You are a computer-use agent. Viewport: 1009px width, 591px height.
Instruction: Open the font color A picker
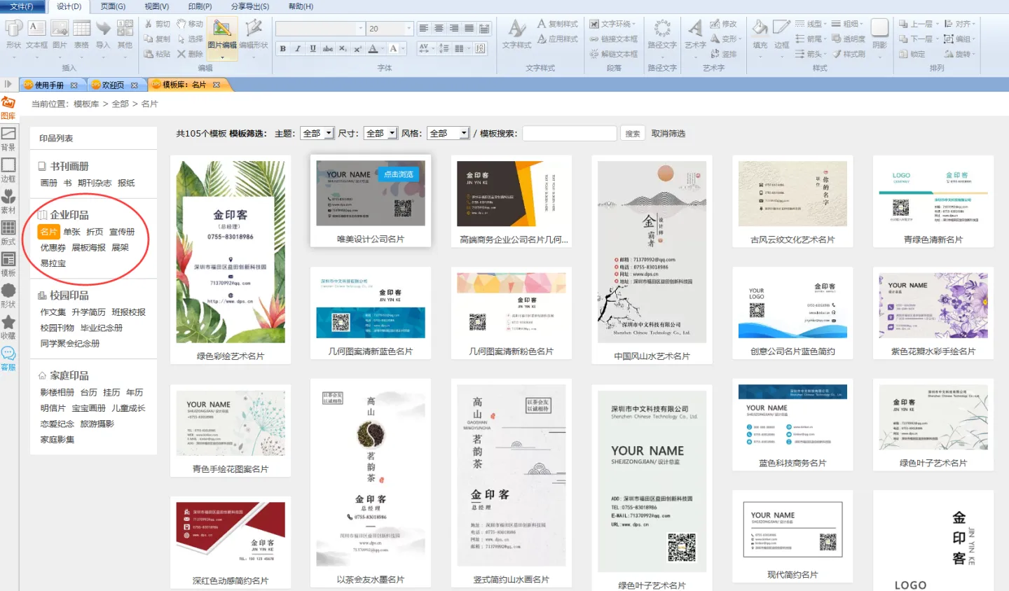click(373, 49)
